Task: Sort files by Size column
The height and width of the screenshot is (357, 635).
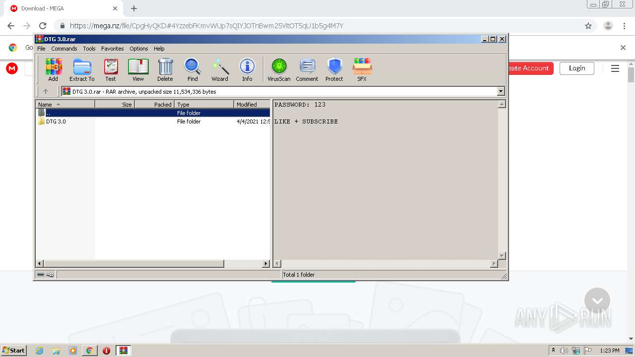Action: 115,105
